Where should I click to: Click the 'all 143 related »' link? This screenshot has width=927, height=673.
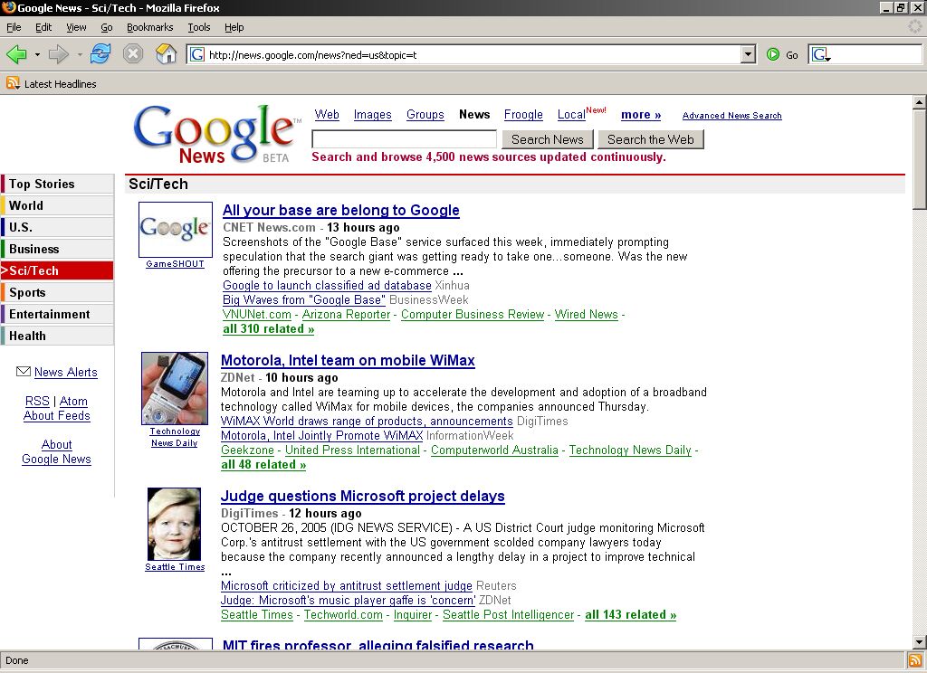coord(631,615)
